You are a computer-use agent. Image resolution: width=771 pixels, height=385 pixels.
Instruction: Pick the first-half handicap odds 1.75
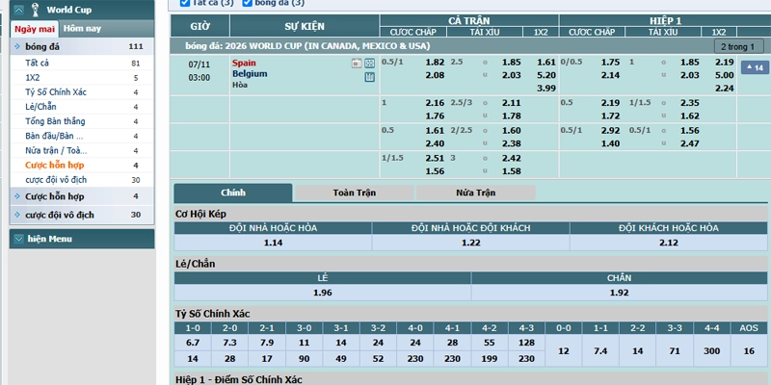coord(611,63)
